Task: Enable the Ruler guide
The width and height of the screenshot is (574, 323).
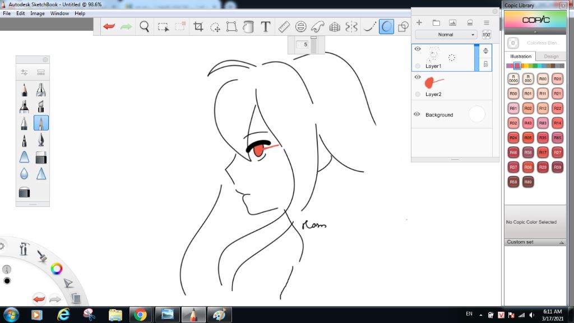Action: coord(284,26)
